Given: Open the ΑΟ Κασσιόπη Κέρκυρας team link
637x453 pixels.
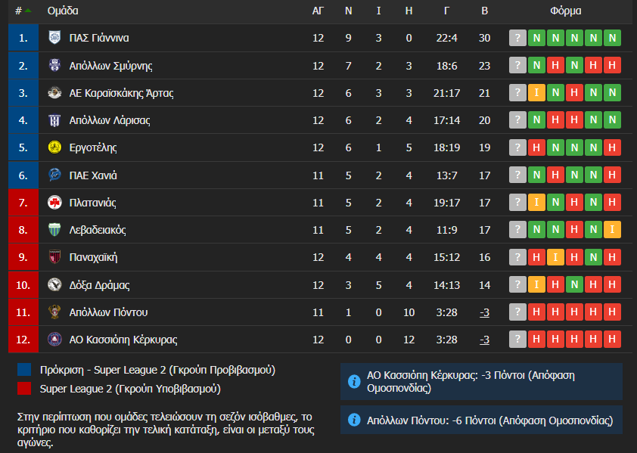Looking at the screenshot, I should pyautogui.click(x=123, y=340).
